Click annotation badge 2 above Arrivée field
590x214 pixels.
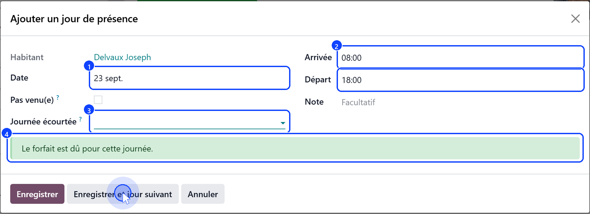coord(337,45)
